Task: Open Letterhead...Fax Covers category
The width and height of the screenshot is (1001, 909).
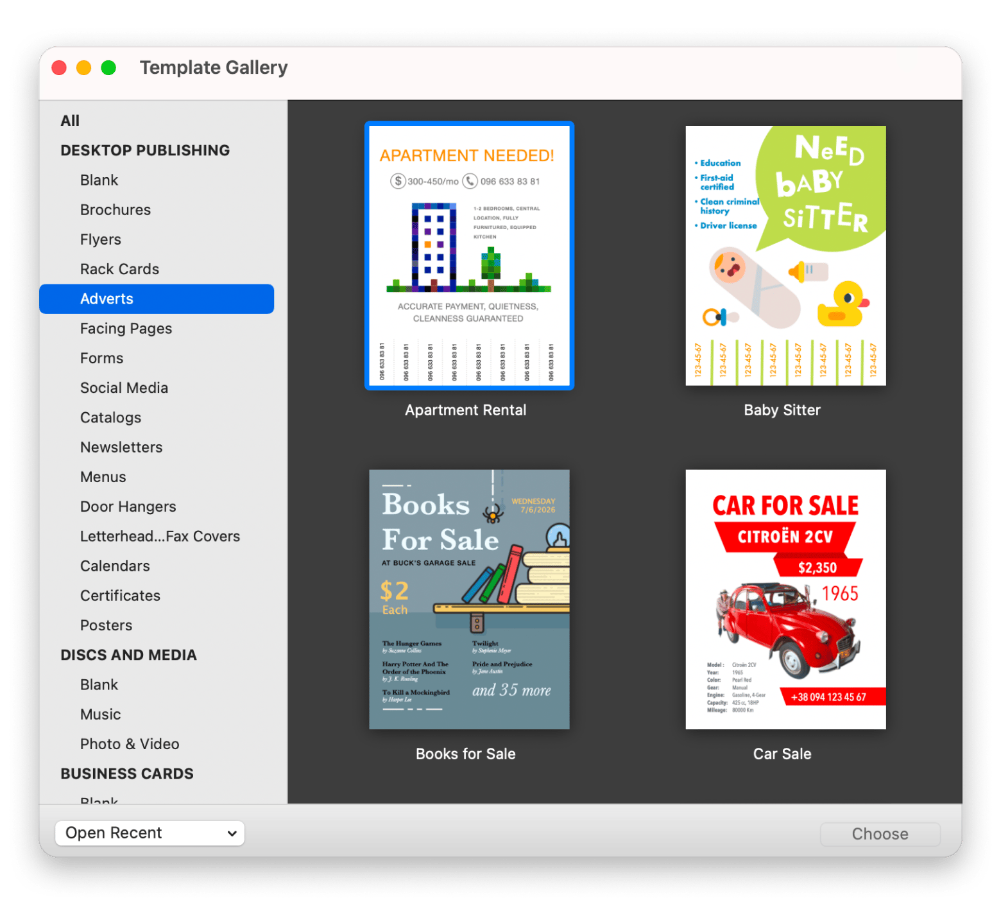Action: point(160,537)
